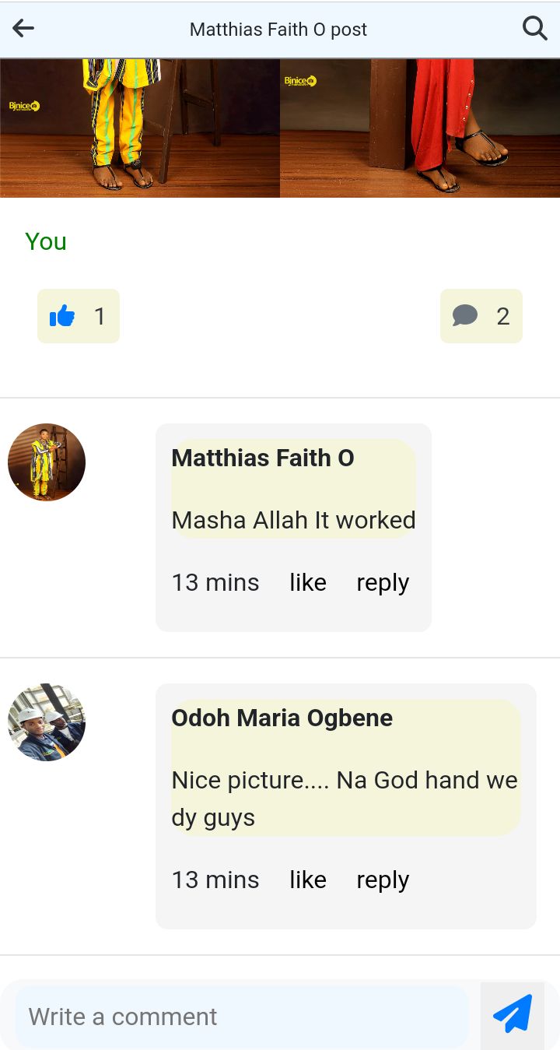Like Odoh Maria Ogbene's comment
This screenshot has height=1050, width=560.
pos(308,880)
